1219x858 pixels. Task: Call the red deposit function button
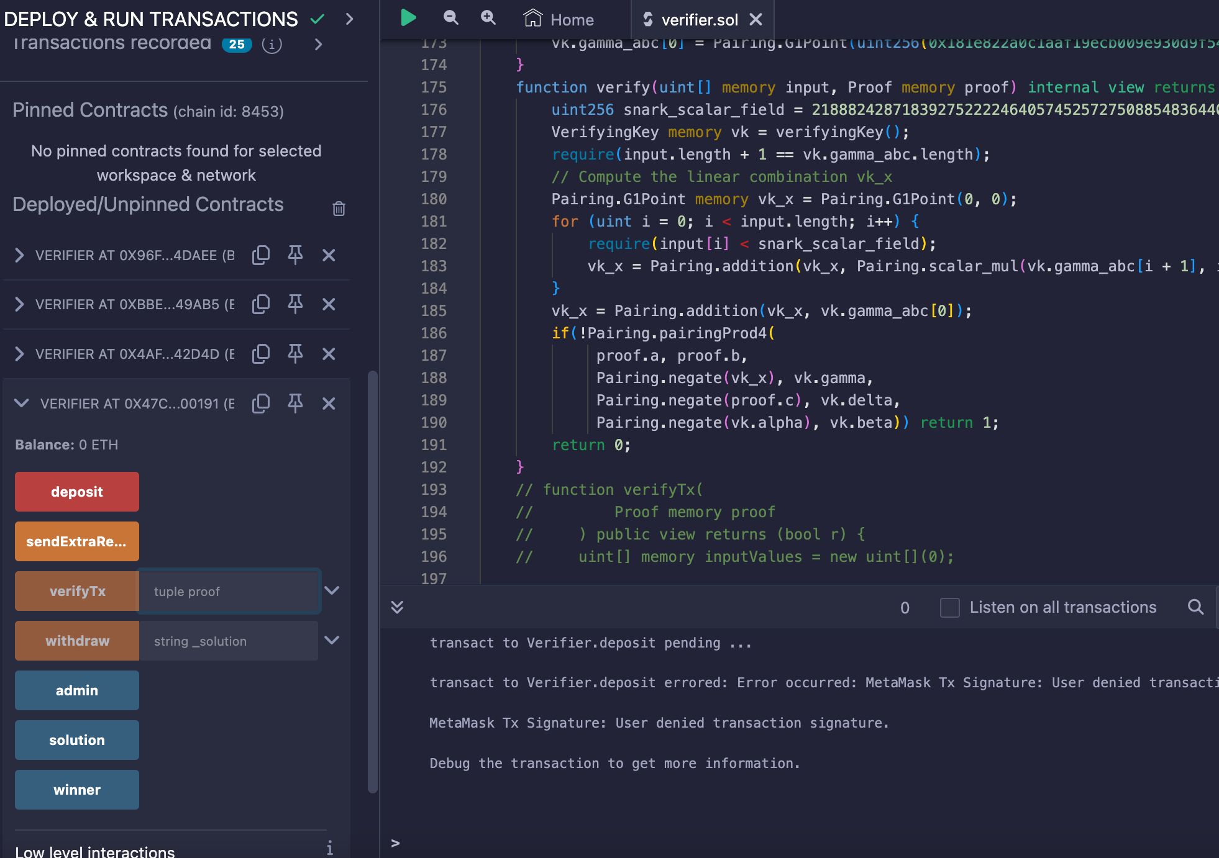click(77, 492)
